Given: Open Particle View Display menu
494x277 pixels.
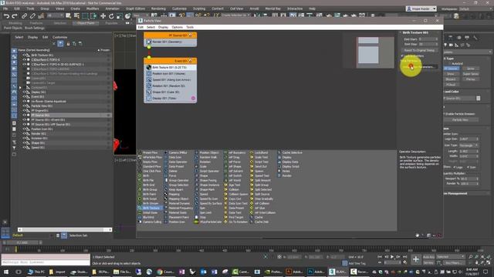Looking at the screenshot, I should (163, 28).
